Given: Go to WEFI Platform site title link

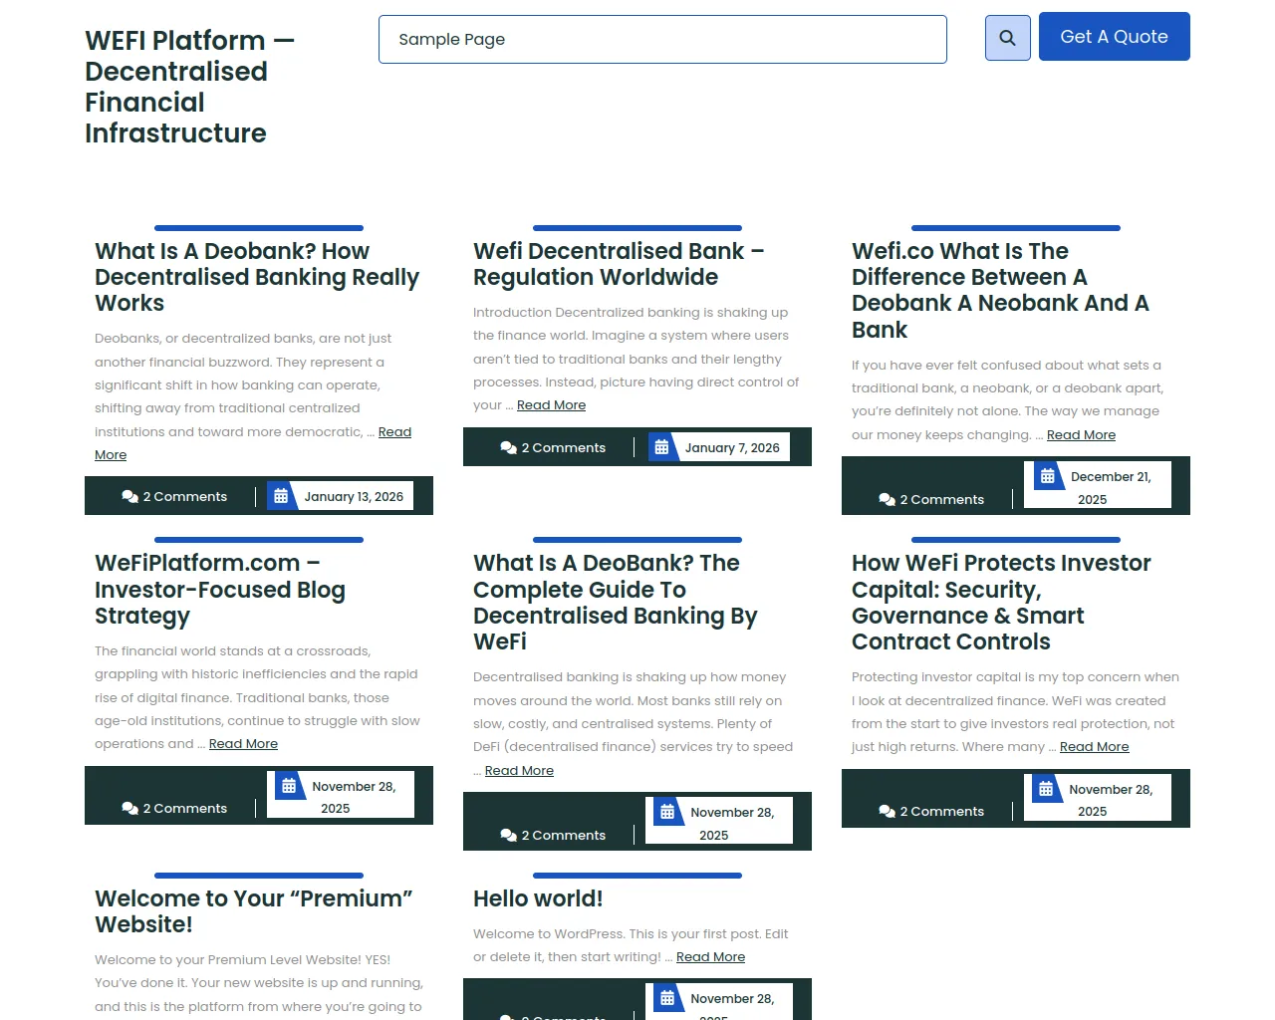Looking at the screenshot, I should [x=190, y=87].
